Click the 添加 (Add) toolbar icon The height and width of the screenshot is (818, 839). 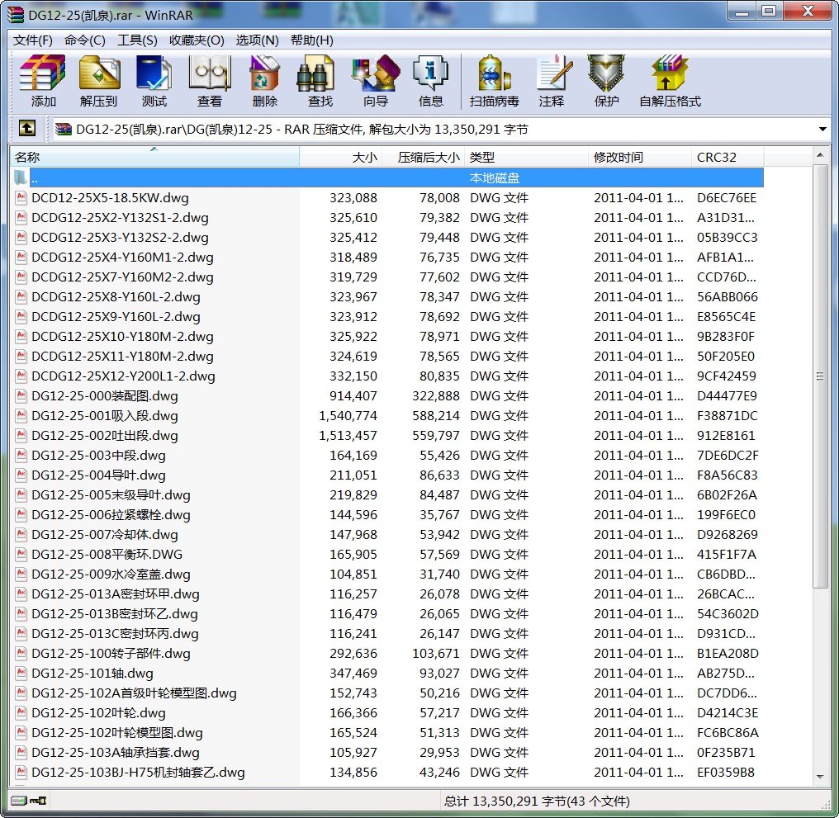tap(43, 81)
